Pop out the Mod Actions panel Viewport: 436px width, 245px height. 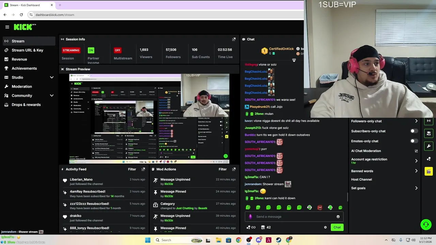234,169
